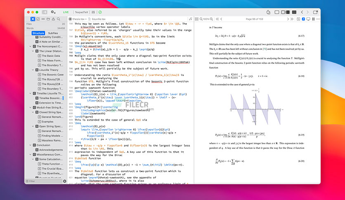Collapse the Conclusion chapter
Viewport: 345px width, 200px height.
pyautogui.click(x=31, y=145)
